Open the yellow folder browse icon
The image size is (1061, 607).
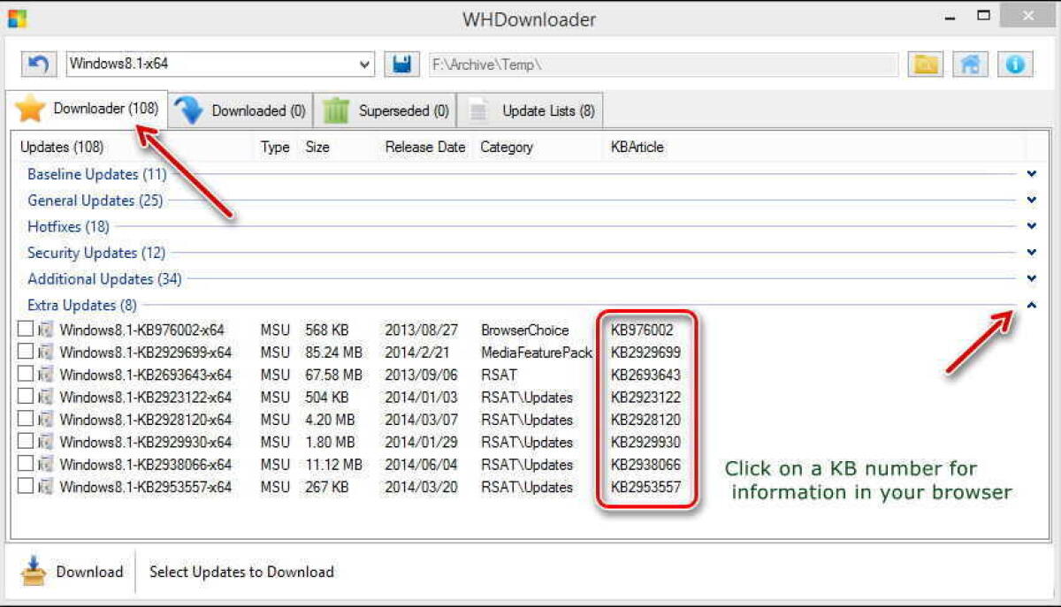(x=925, y=64)
